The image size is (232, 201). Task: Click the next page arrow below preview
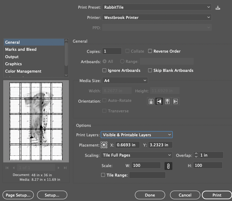tap(59, 168)
